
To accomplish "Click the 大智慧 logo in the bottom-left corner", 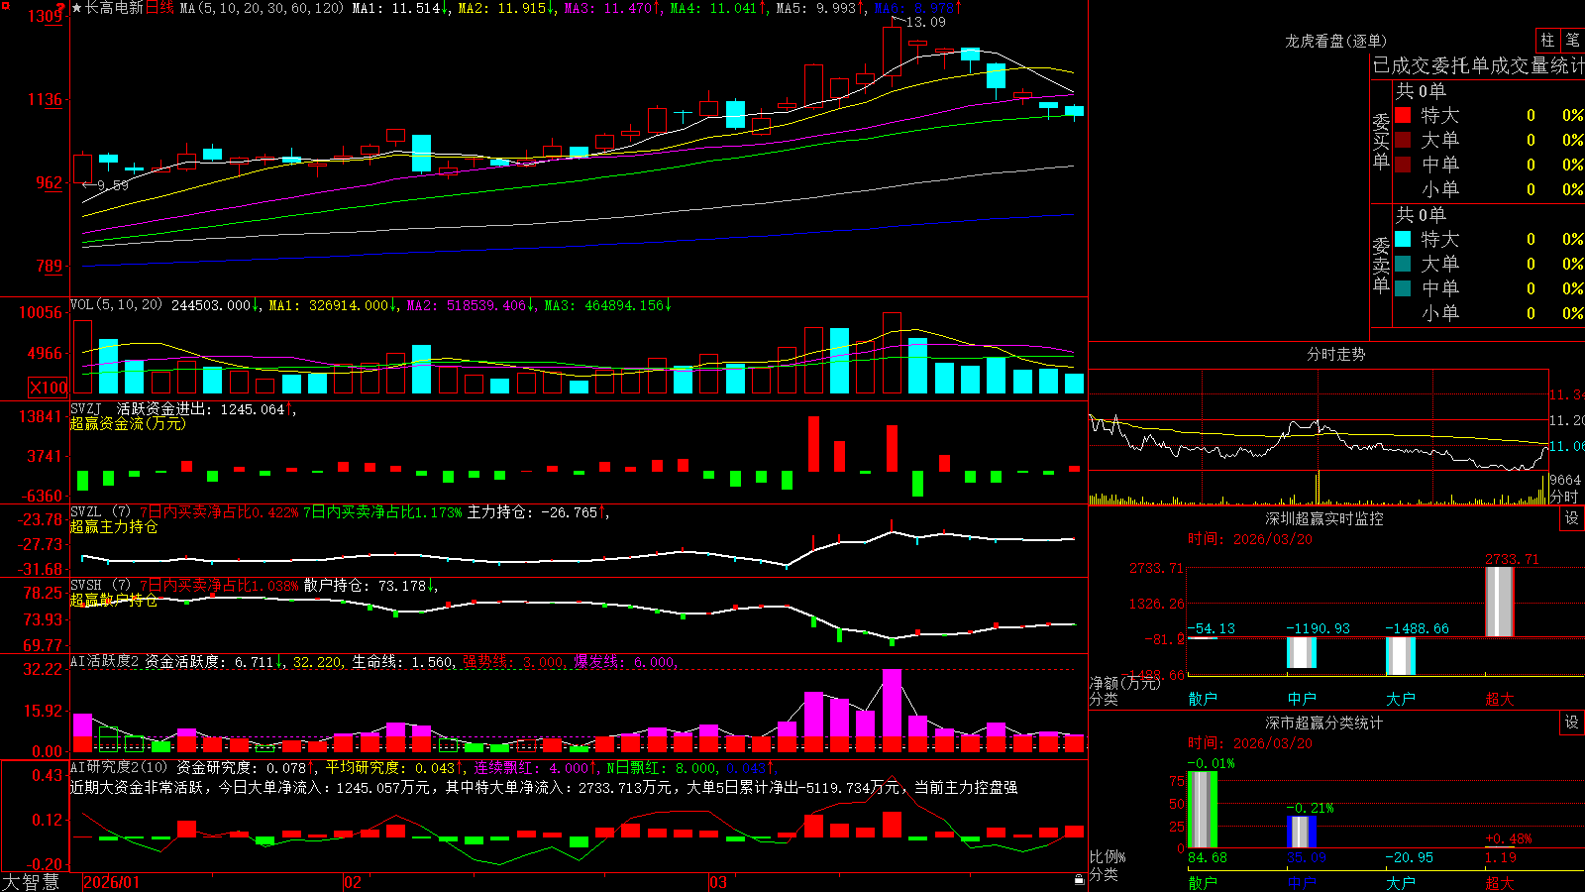I will [31, 882].
